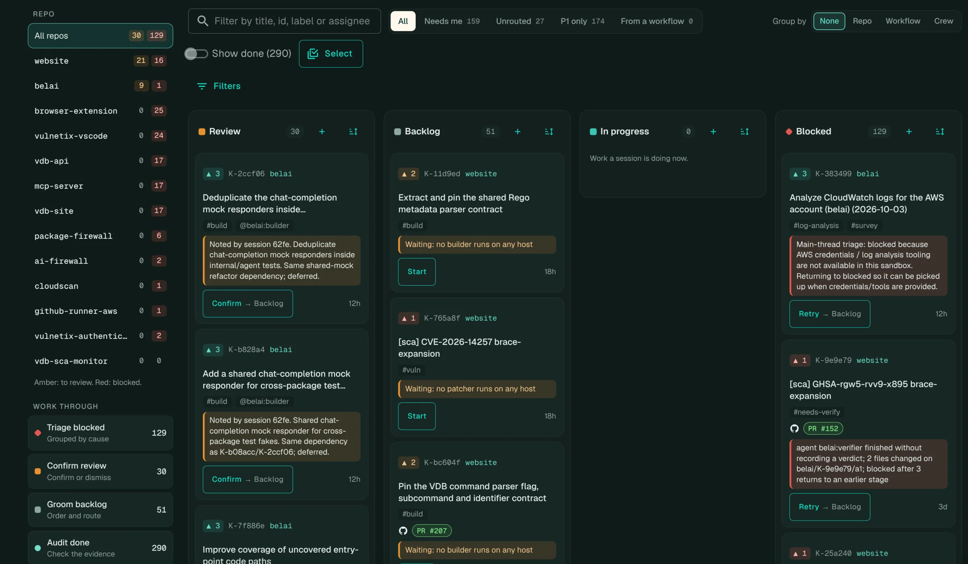Click priority 3 badge on K-383499
The image size is (968, 564).
tap(800, 174)
